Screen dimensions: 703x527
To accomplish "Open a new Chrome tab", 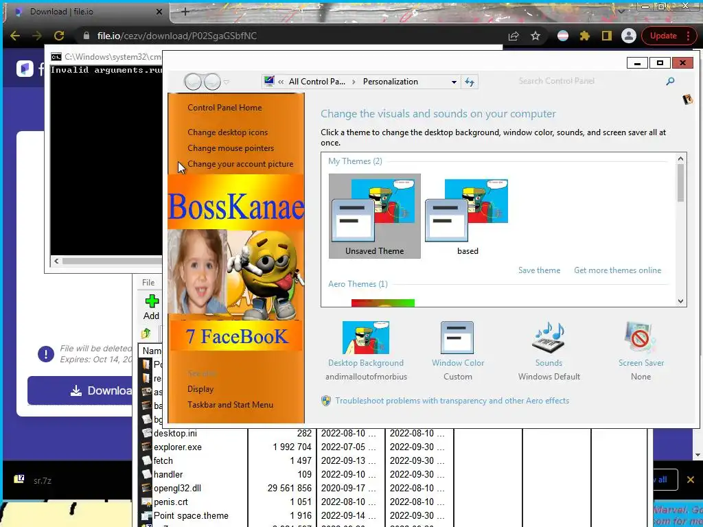I will click(185, 12).
